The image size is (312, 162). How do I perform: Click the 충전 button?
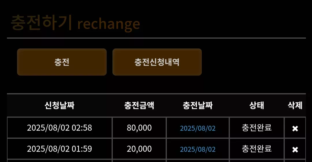point(62,62)
